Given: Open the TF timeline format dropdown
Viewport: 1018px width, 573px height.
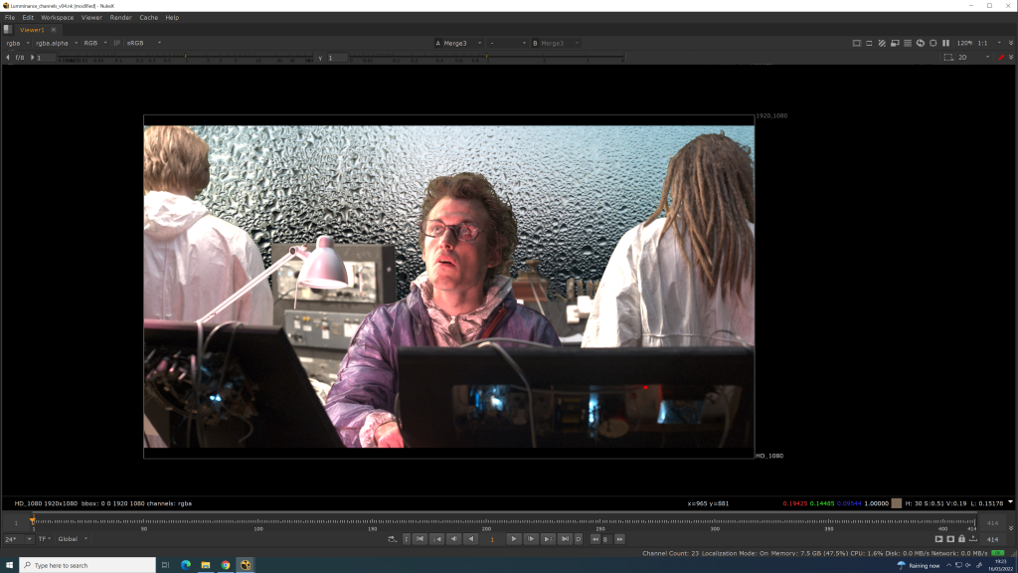Looking at the screenshot, I should point(44,539).
